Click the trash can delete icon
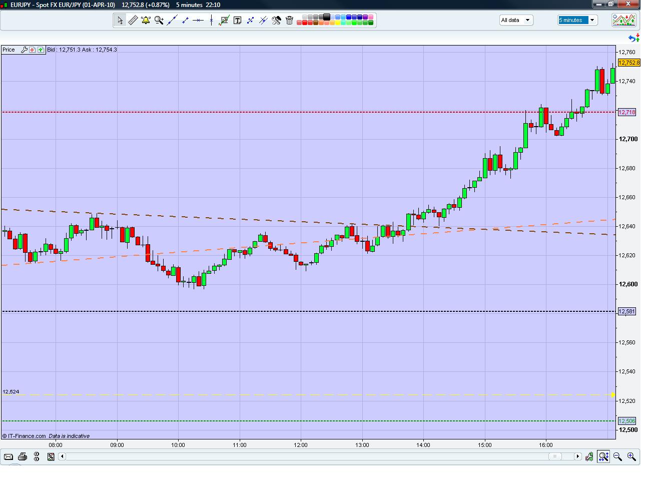 tap(289, 21)
